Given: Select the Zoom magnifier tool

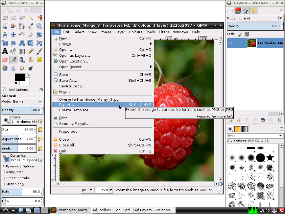Looking at the screenshot, I should tap(40, 26).
